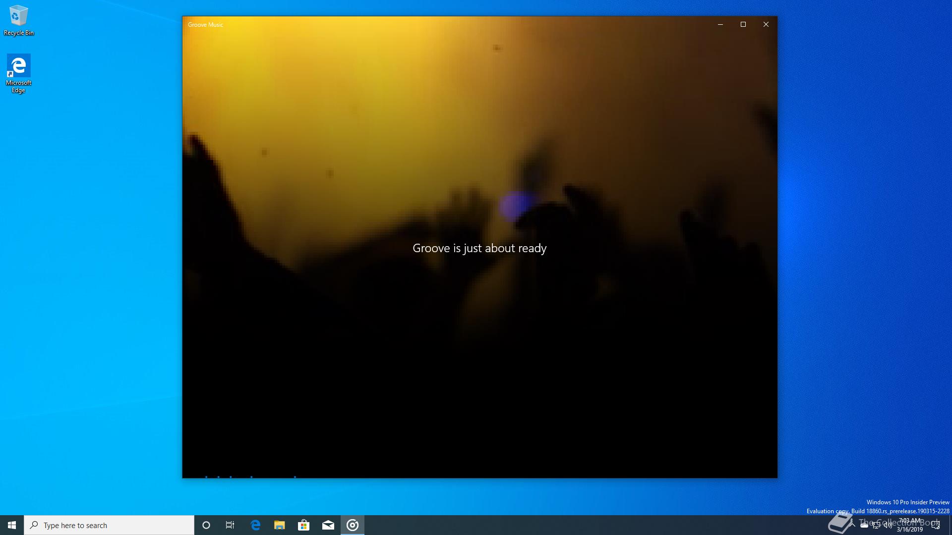Click the Groove Music taskbar icon
The height and width of the screenshot is (535, 952).
pyautogui.click(x=353, y=525)
